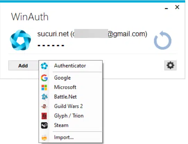The width and height of the screenshot is (188, 144).
Task: Pick Steam from the Add menu
Action: coord(71,125)
